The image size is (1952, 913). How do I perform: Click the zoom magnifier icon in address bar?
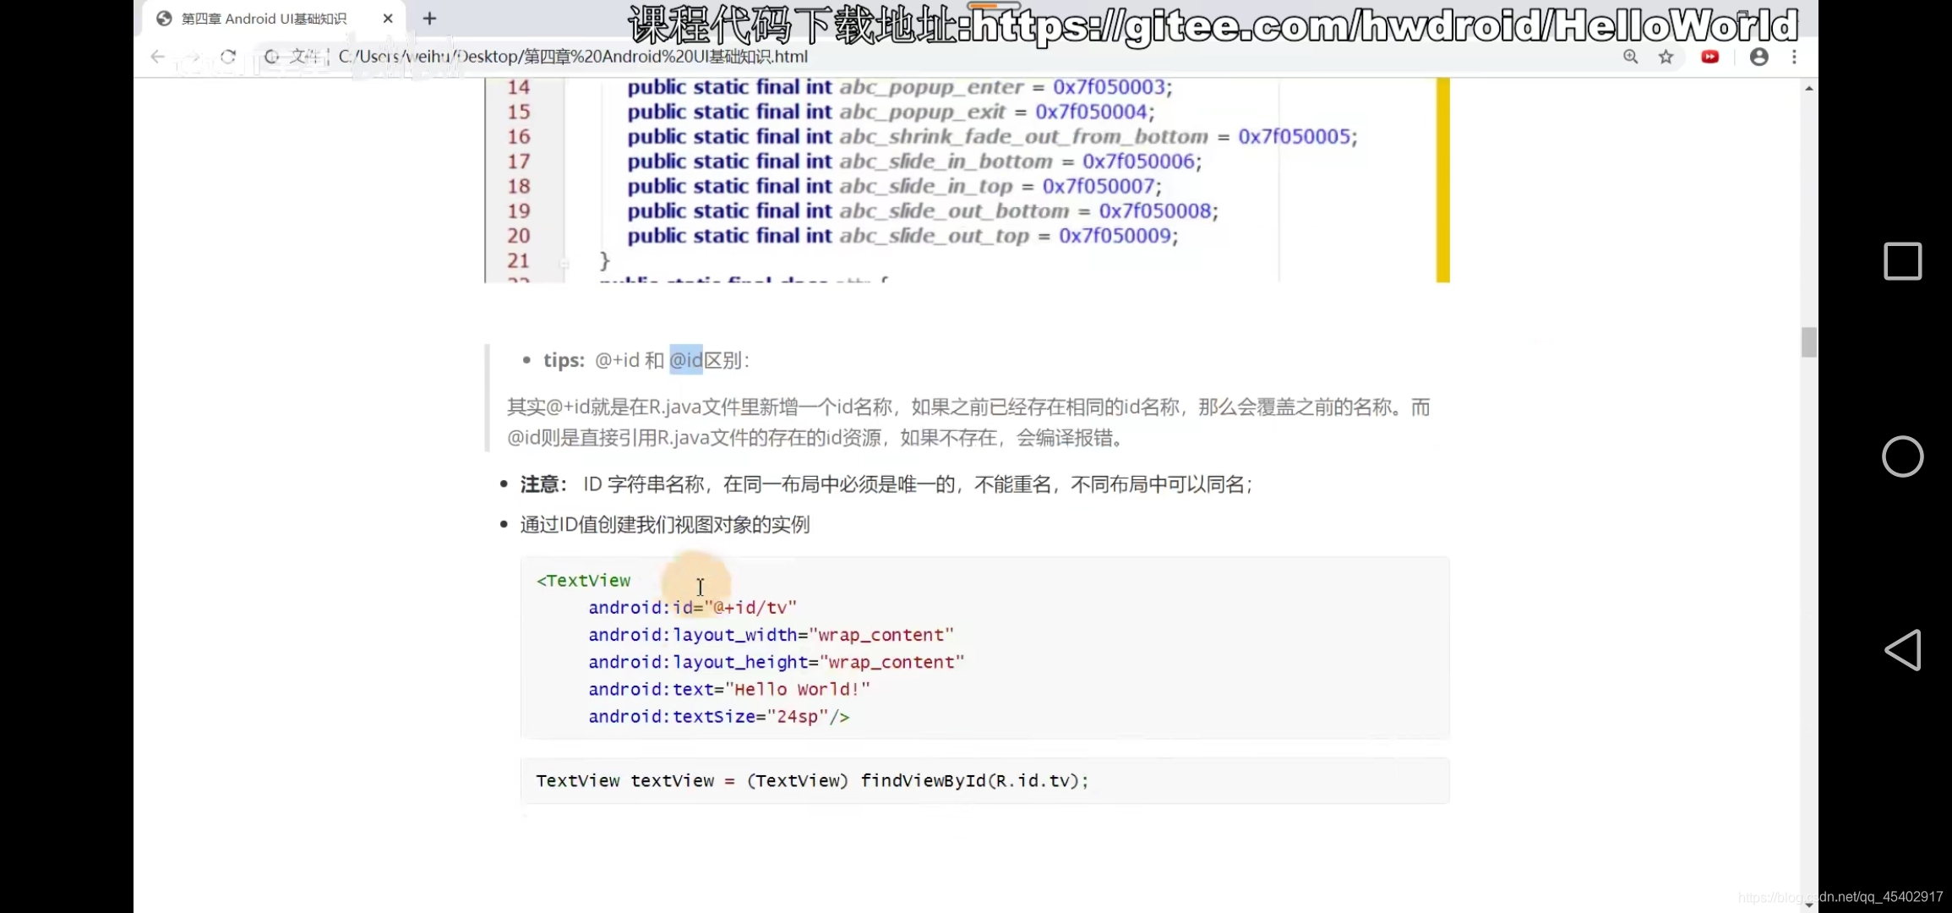(x=1631, y=57)
